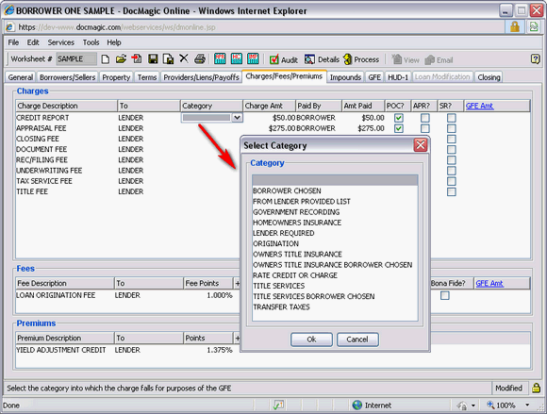Screen dimensions: 547x414
Task: Click GFE Amt link in Fees header
Action: pos(489,283)
